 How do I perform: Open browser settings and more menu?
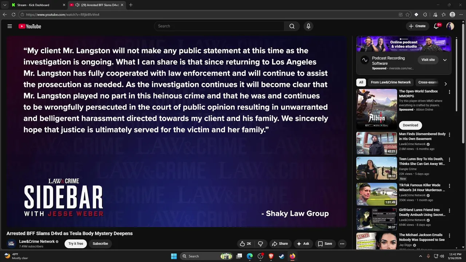tap(461, 15)
